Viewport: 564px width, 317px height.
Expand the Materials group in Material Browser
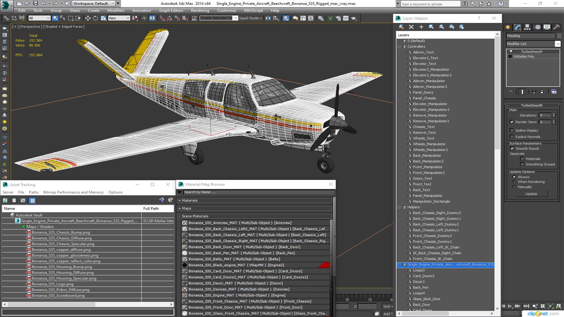pos(179,200)
